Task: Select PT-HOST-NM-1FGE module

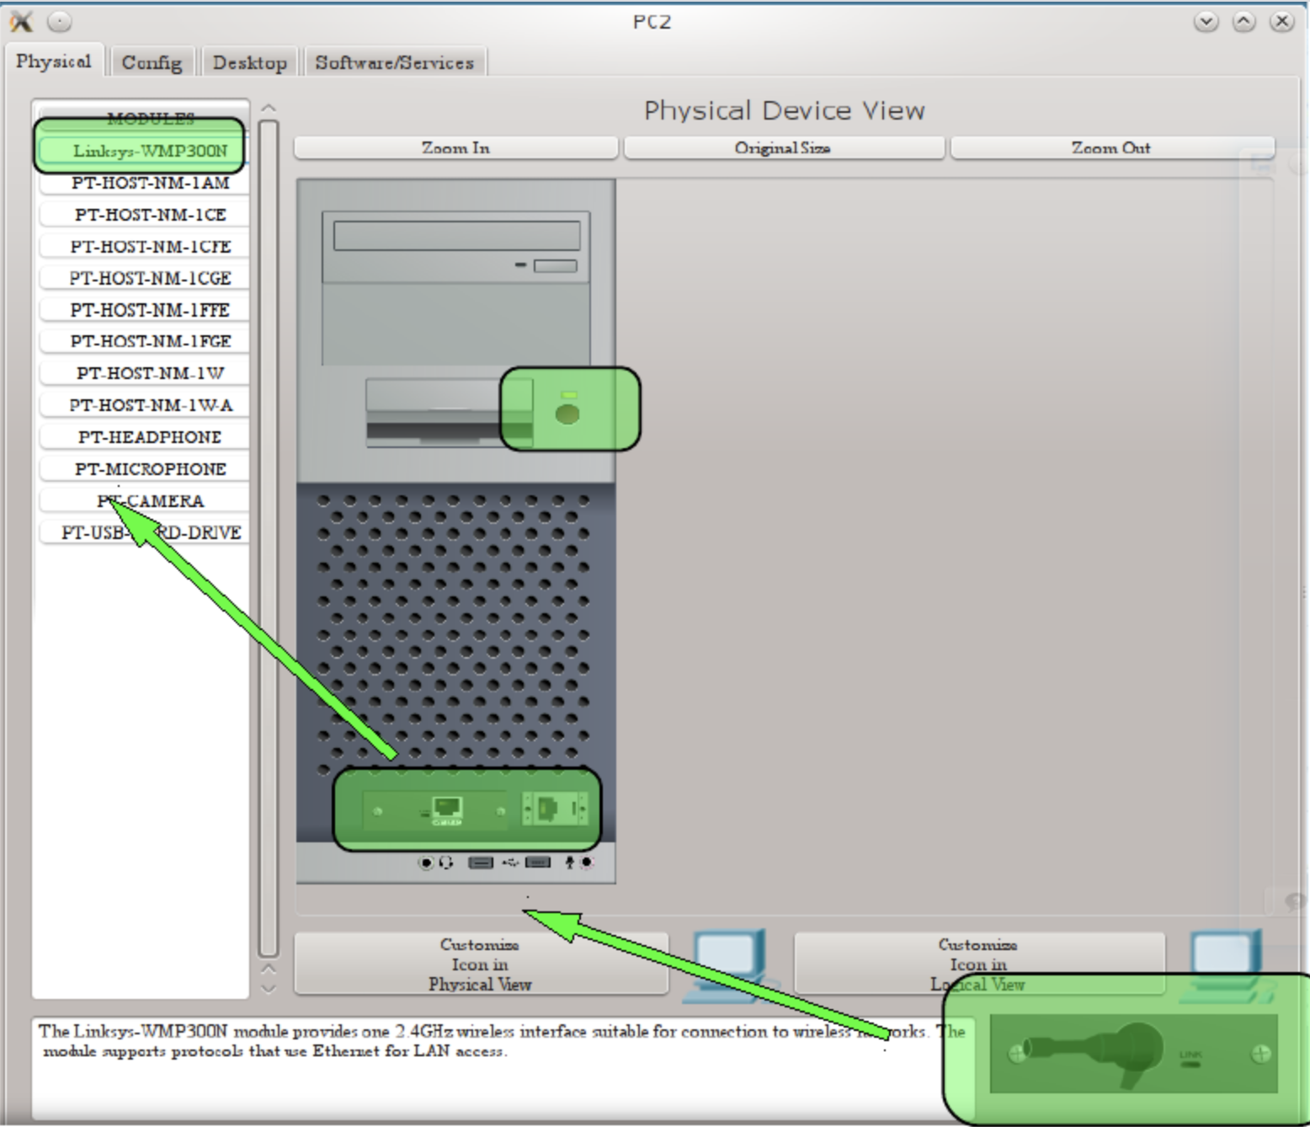Action: (145, 341)
